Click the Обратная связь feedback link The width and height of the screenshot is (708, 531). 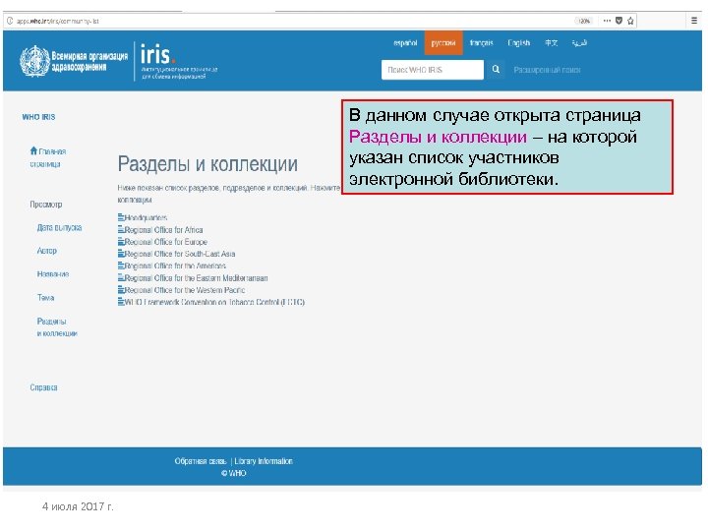[x=201, y=461]
